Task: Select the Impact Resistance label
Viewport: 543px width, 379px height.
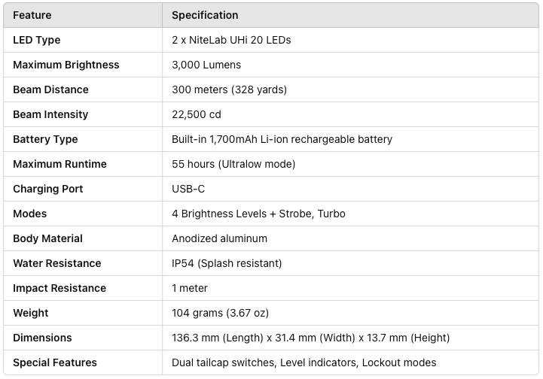Action: (x=59, y=288)
